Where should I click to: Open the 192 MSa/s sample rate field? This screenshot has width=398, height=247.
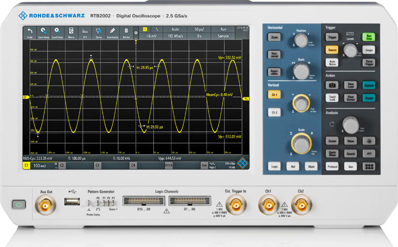(x=175, y=36)
